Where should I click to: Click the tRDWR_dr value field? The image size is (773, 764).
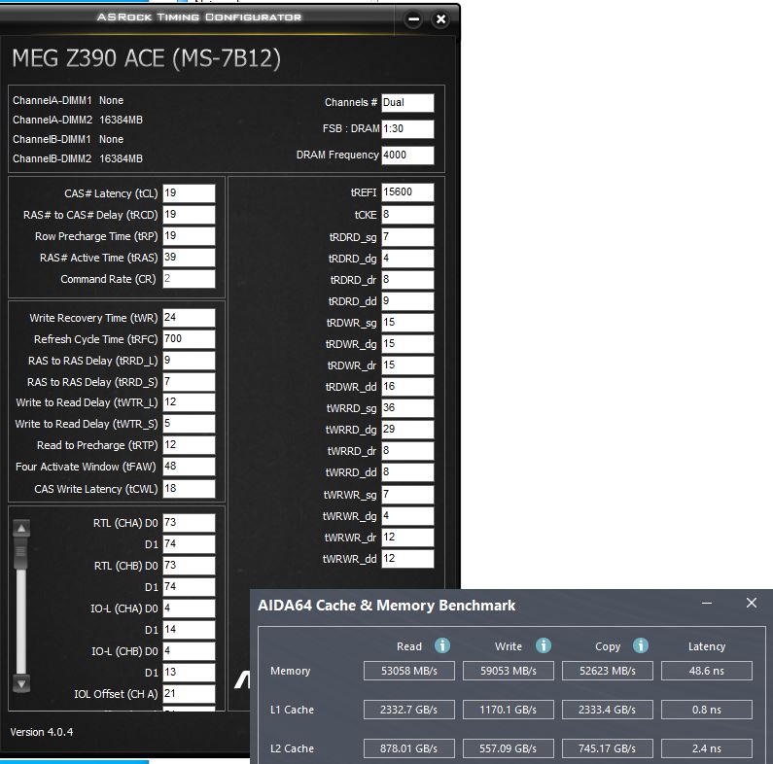(407, 365)
